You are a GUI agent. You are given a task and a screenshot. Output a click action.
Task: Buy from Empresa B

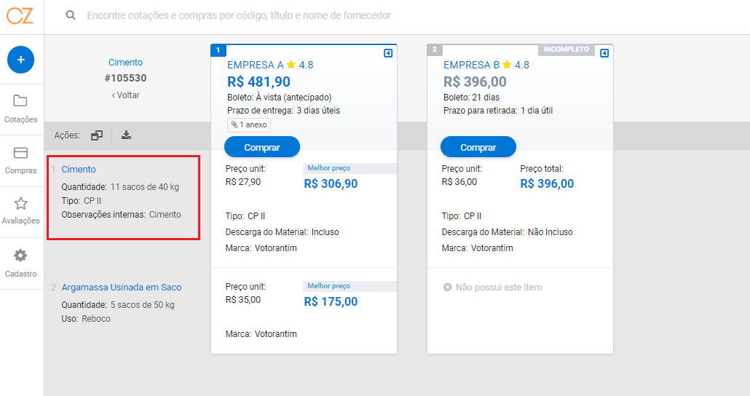[x=478, y=147]
